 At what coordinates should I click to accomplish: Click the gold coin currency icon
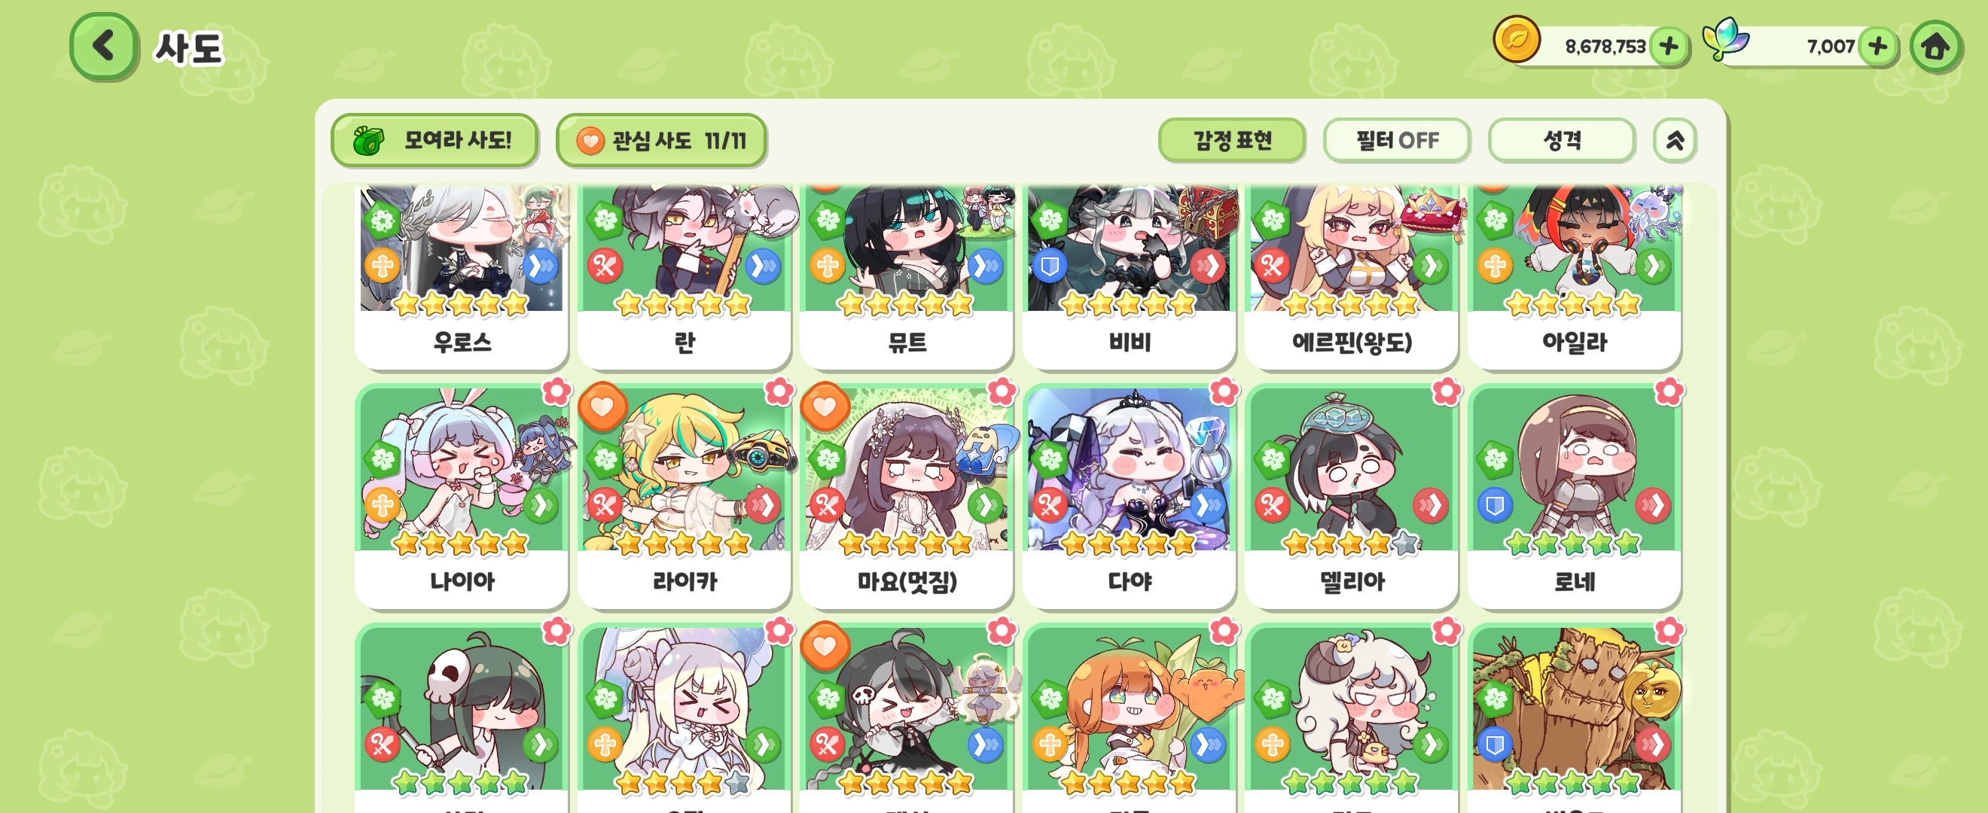click(x=1517, y=40)
